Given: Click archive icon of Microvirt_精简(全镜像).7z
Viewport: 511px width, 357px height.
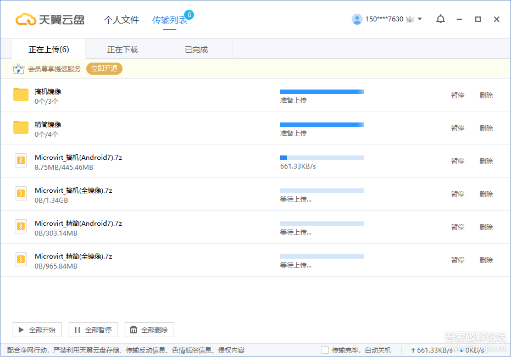Looking at the screenshot, I should 21,259.
